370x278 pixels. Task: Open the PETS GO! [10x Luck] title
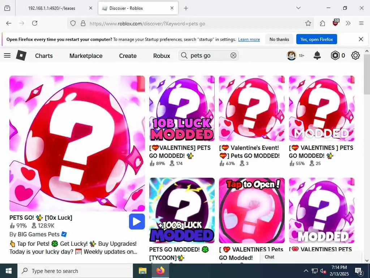click(41, 218)
